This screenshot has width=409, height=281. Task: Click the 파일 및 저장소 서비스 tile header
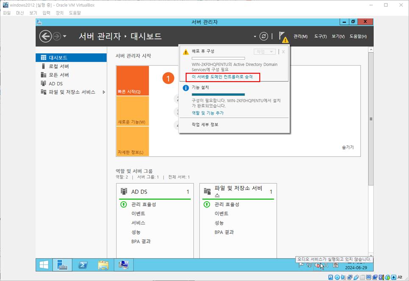(238, 192)
